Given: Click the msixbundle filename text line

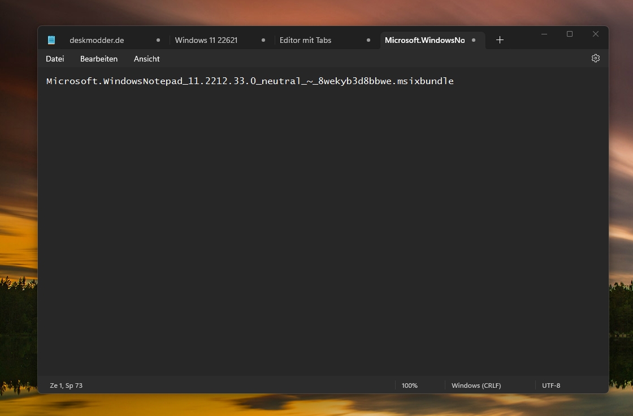Looking at the screenshot, I should point(250,81).
